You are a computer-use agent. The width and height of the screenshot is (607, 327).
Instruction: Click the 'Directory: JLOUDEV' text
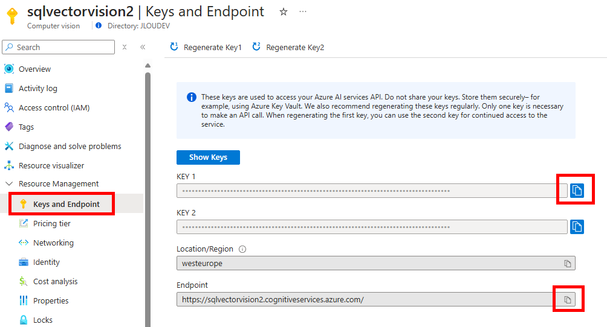[138, 26]
